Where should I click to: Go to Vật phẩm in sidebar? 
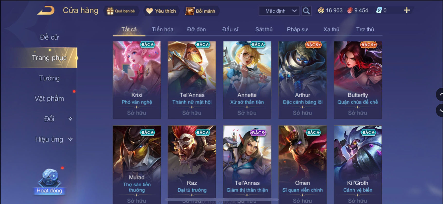click(49, 99)
